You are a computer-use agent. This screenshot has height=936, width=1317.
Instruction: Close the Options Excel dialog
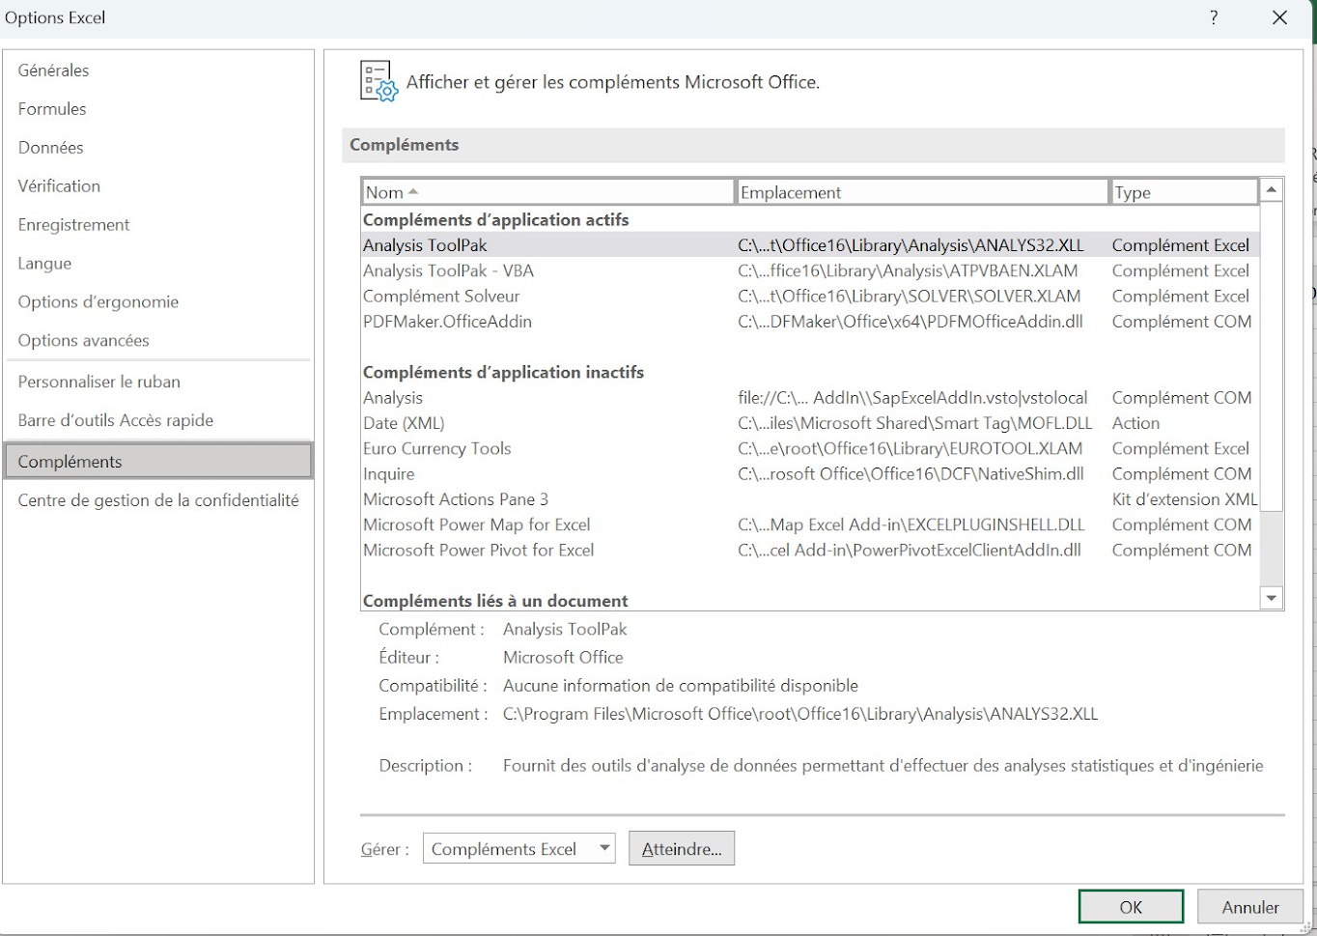pos(1279,17)
